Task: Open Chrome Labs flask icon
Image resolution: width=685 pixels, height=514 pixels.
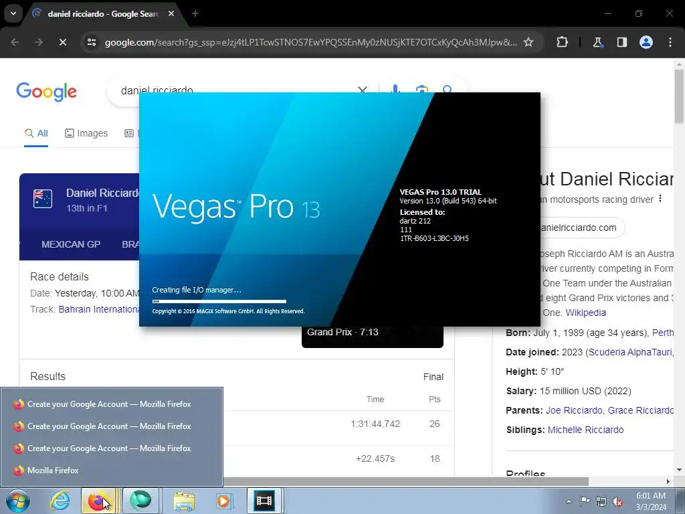Action: [x=597, y=42]
